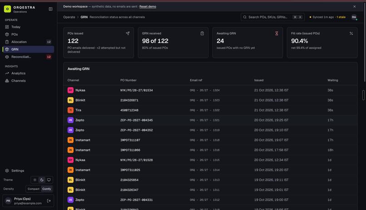Click the Tira channel icon

pos(70,110)
